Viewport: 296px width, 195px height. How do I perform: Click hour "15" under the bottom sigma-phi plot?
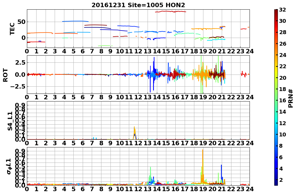tap(166, 189)
